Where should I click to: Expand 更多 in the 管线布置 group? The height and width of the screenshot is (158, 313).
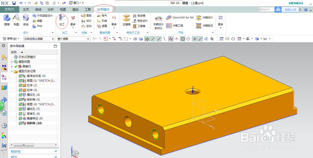[x=114, y=24]
